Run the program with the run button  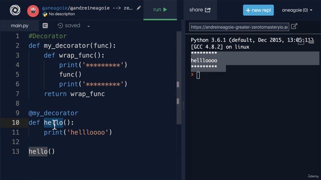point(160,9)
